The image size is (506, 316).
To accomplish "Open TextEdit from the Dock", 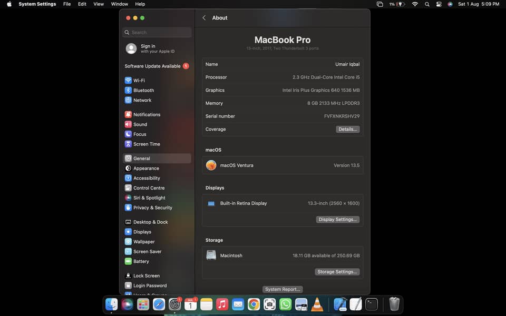I will click(x=356, y=304).
